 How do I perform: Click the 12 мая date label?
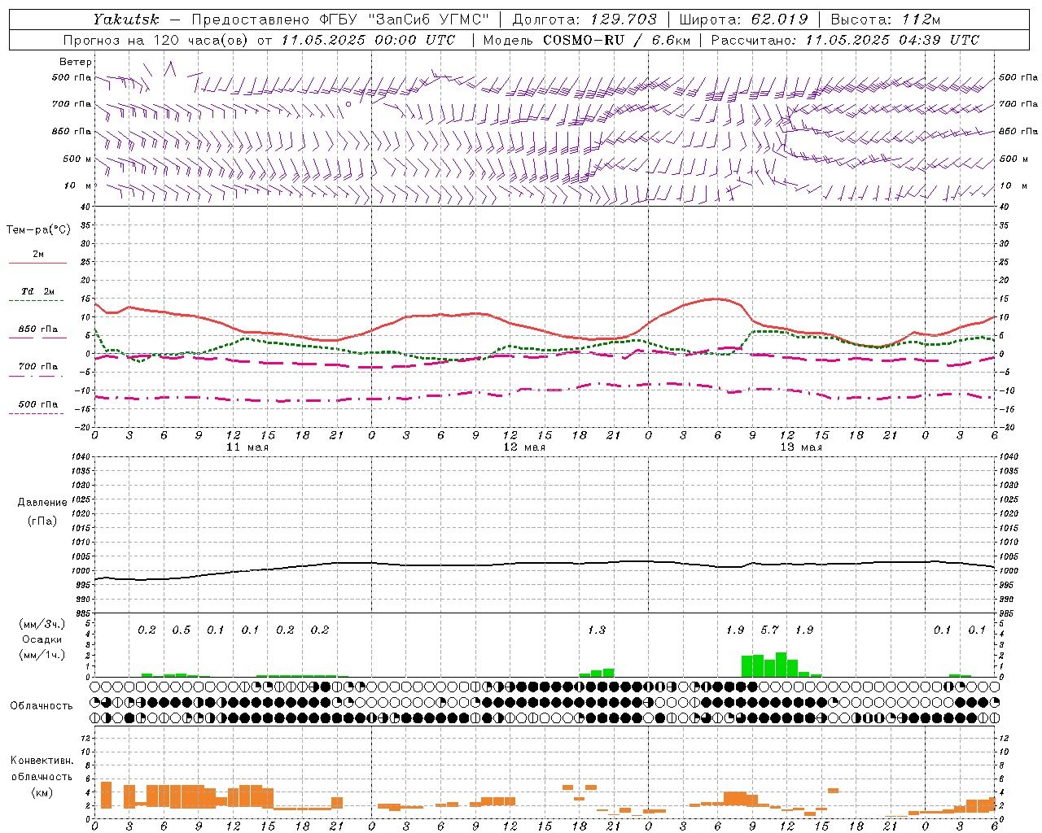coord(524,447)
